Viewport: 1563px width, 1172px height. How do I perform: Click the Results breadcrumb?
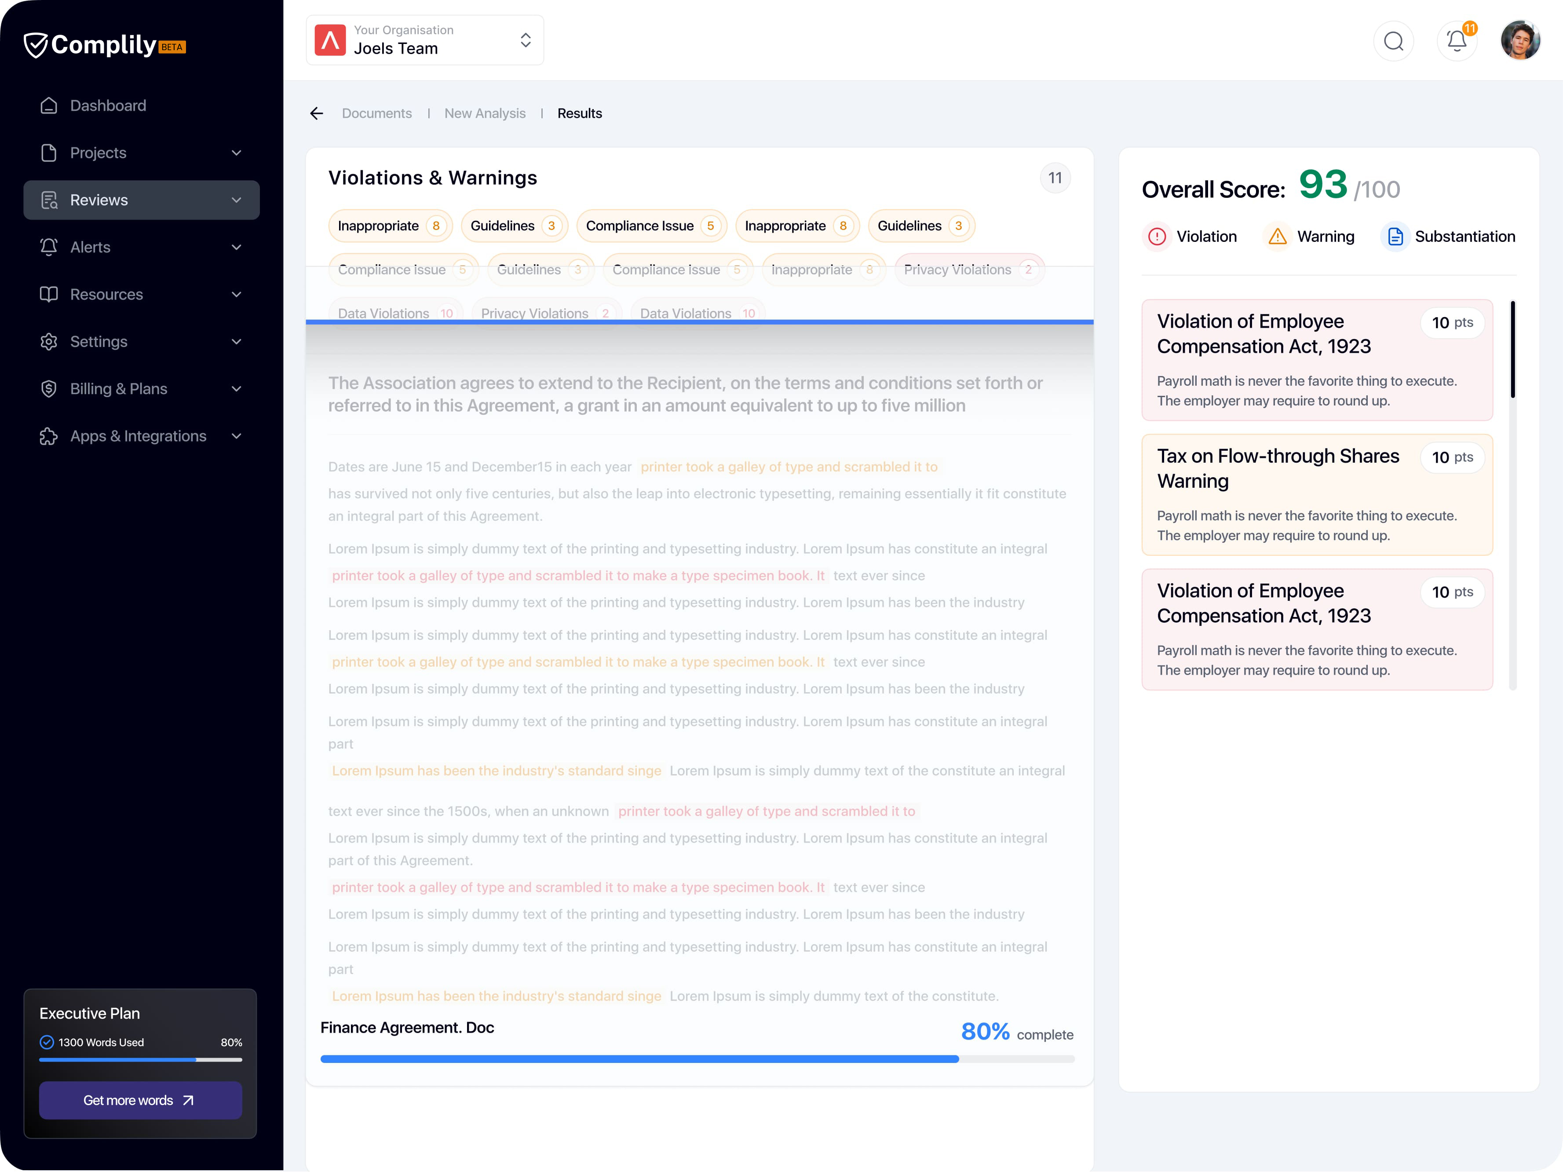coord(579,113)
